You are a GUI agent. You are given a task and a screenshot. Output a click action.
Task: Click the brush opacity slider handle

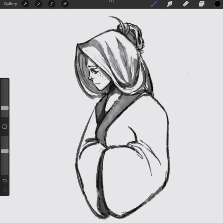pyautogui.click(x=5, y=151)
